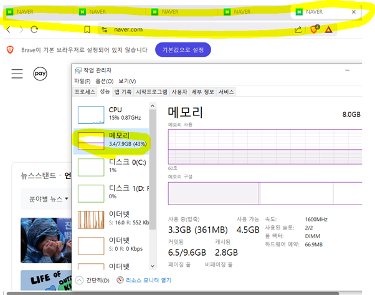Go back with the browser back arrow
Viewport: 375px width, 295px height.
tap(9, 30)
